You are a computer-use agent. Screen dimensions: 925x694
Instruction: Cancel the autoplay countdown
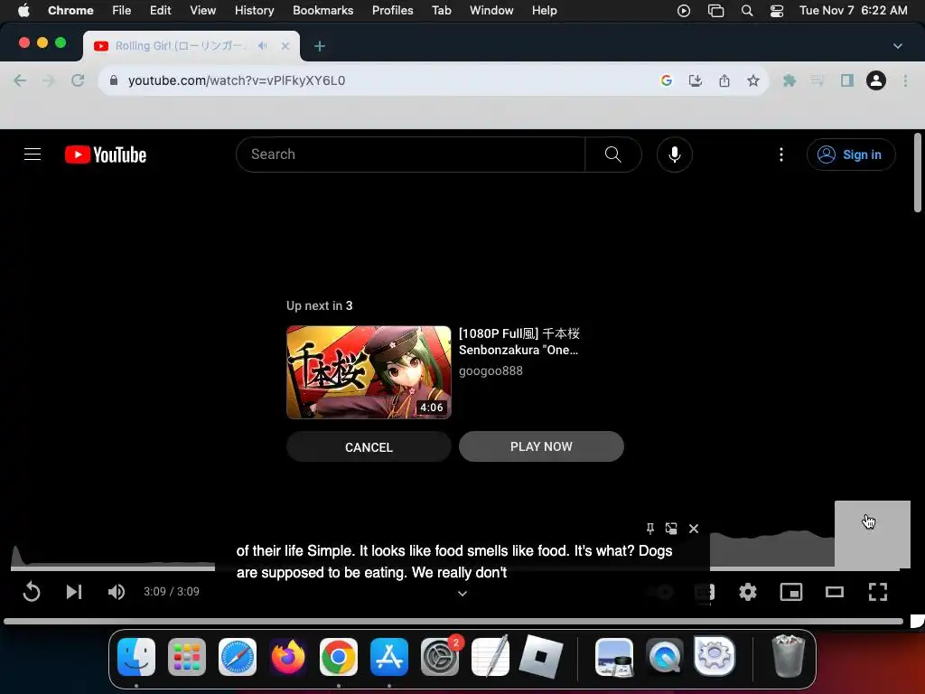click(x=369, y=446)
